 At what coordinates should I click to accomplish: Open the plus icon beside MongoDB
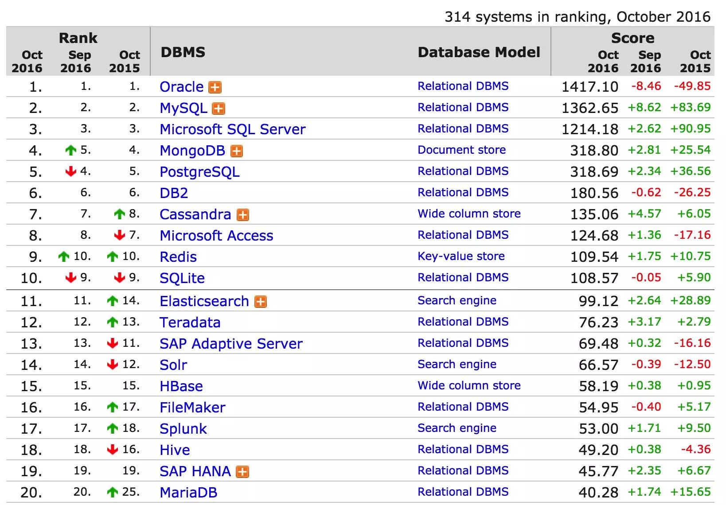[x=237, y=151]
